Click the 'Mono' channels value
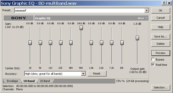This screenshot has height=93, width=173. pyautogui.click(x=19, y=89)
